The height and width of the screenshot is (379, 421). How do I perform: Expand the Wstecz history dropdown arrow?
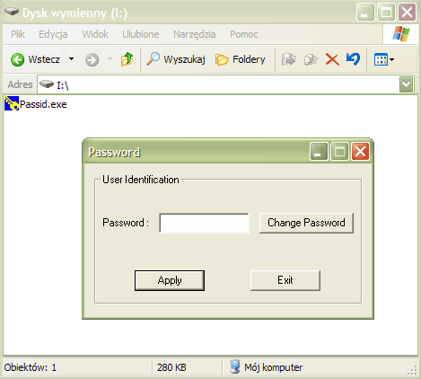tap(71, 58)
